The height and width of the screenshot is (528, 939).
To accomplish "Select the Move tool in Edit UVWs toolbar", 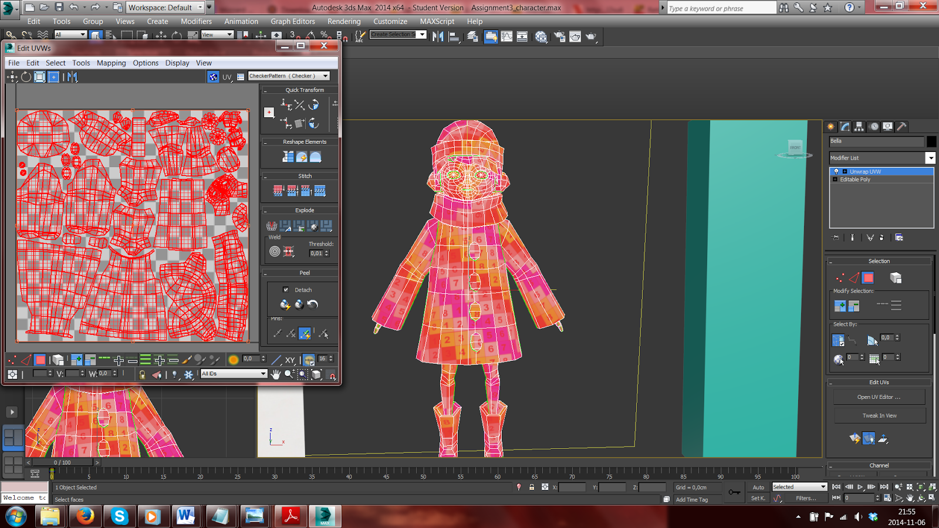I will [12, 77].
